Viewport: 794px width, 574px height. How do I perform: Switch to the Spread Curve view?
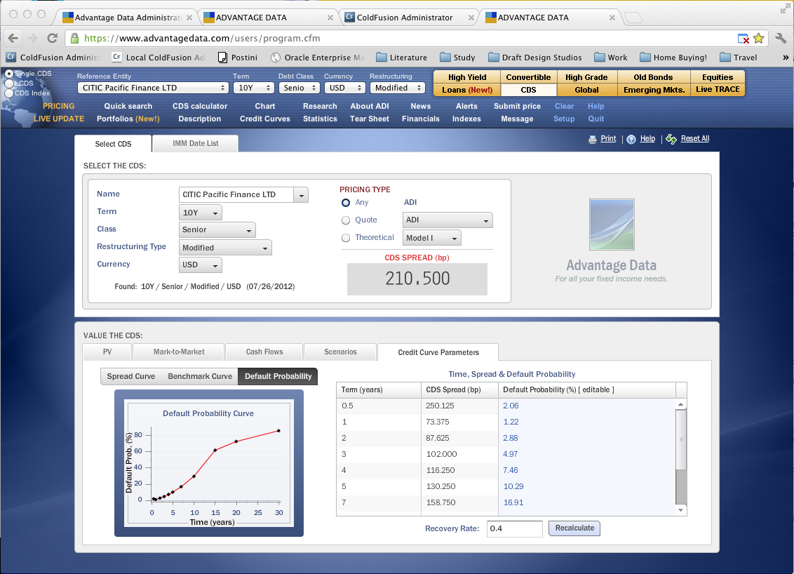(x=131, y=376)
